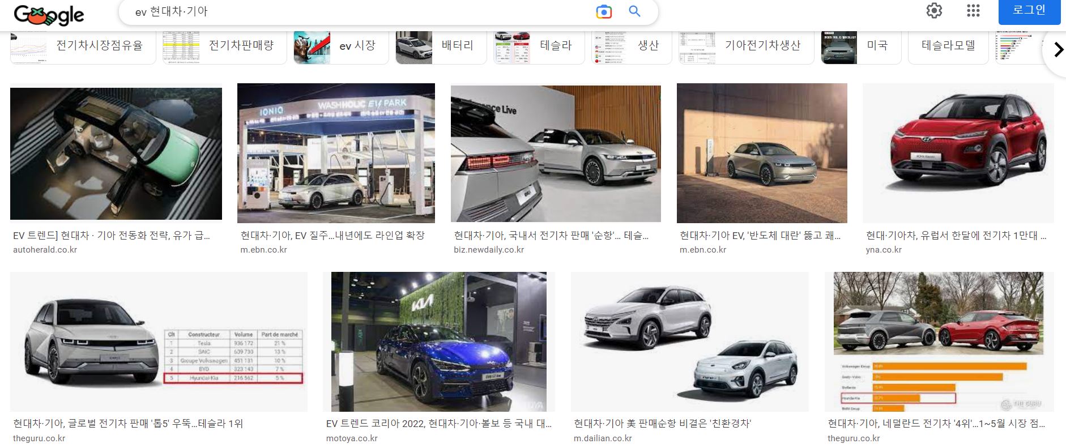1066x448 pixels.
Task: Click the magnifier search icon
Action: point(635,11)
